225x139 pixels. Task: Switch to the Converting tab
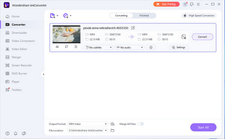[121, 16]
